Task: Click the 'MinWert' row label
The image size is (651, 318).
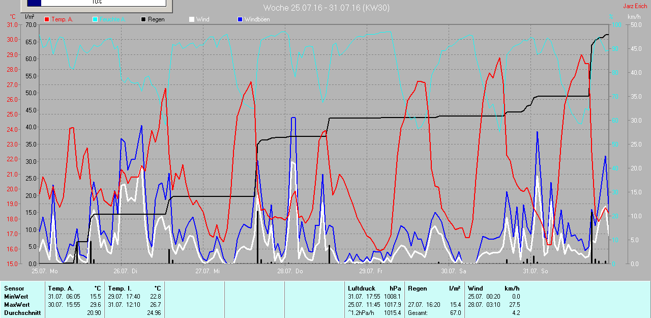Action: point(16,297)
